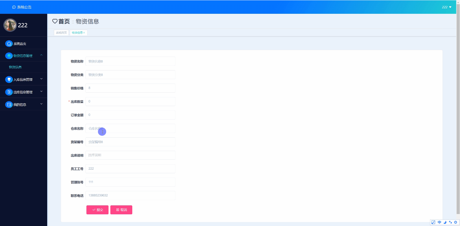Click the IME logo icon in input toolbar
Viewport: 460px width, 226px height.
433,222
